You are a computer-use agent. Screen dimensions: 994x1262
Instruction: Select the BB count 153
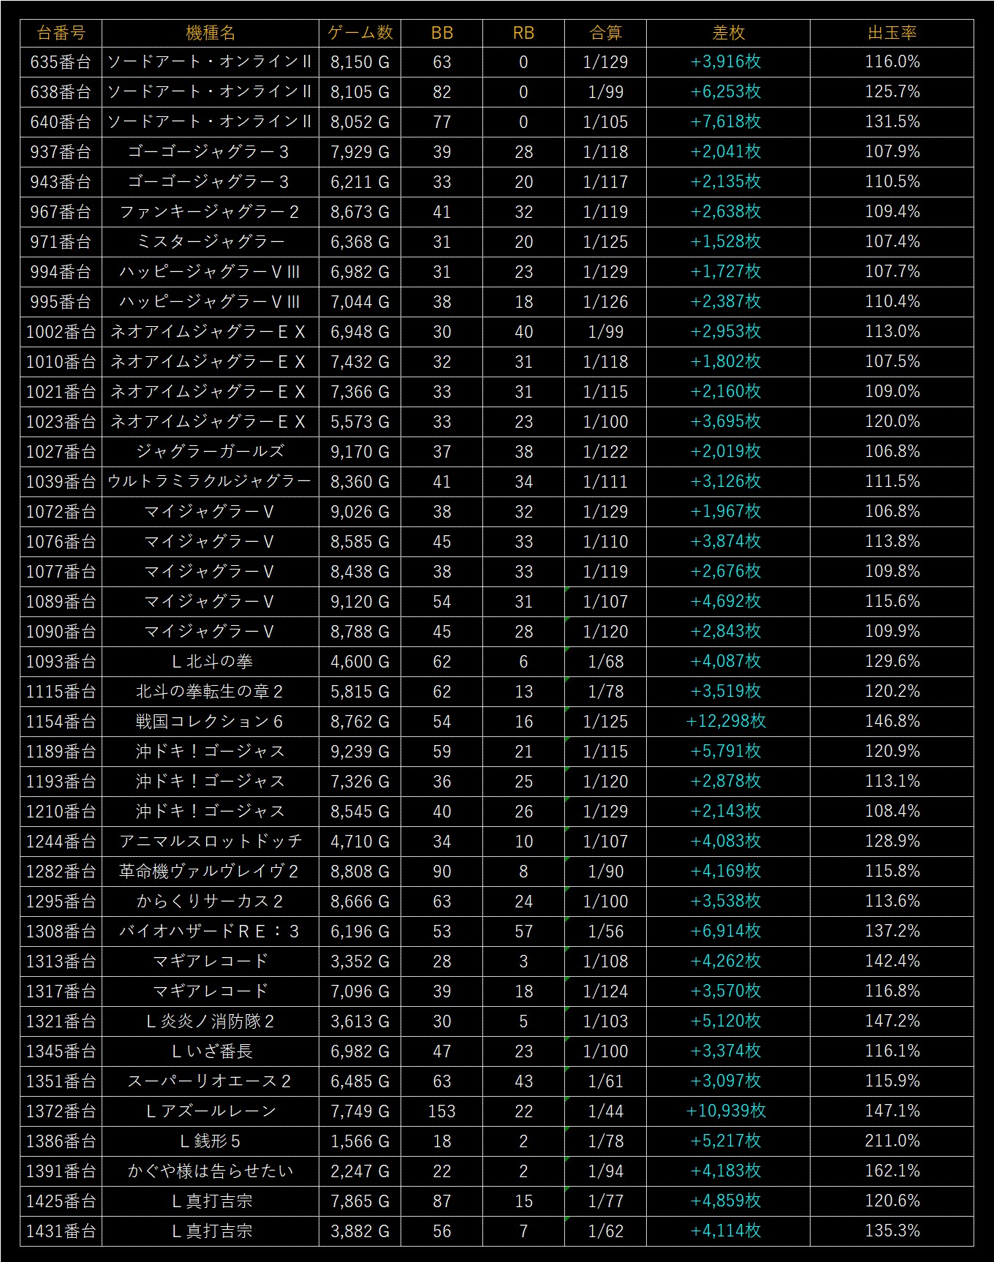pyautogui.click(x=442, y=1111)
